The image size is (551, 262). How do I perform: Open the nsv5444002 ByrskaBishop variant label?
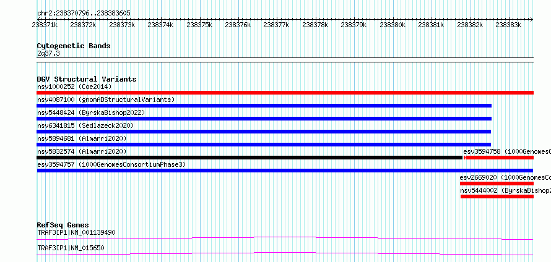click(x=506, y=190)
